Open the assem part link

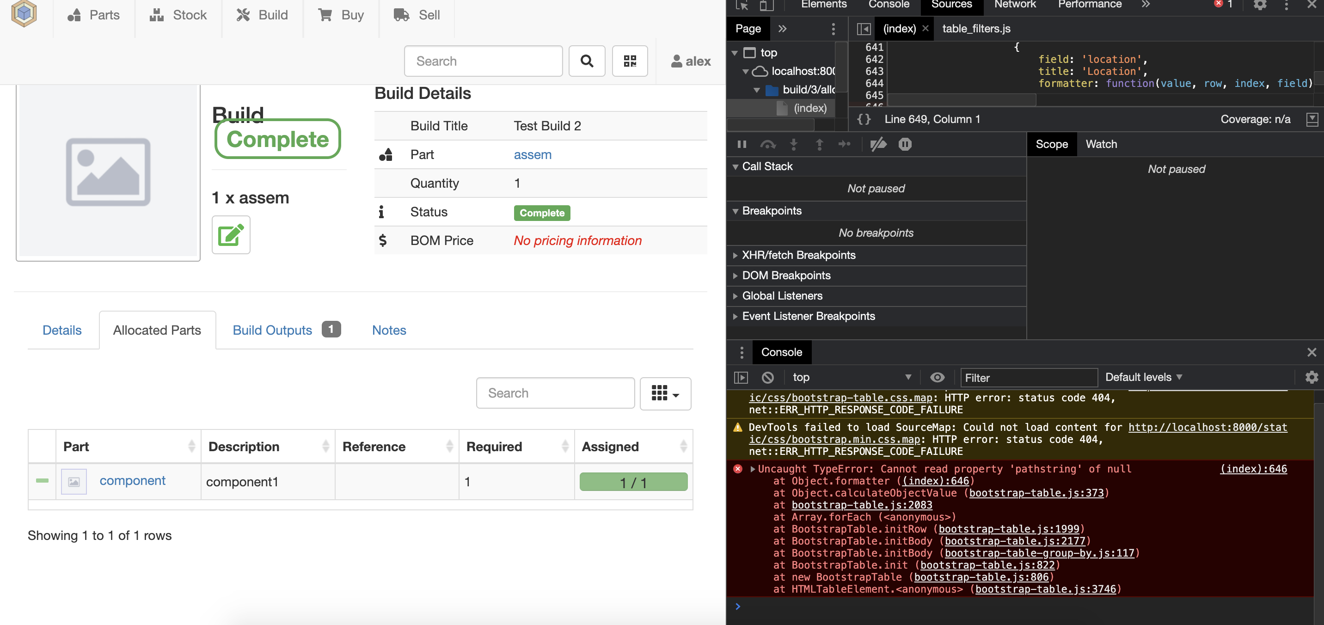[533, 155]
